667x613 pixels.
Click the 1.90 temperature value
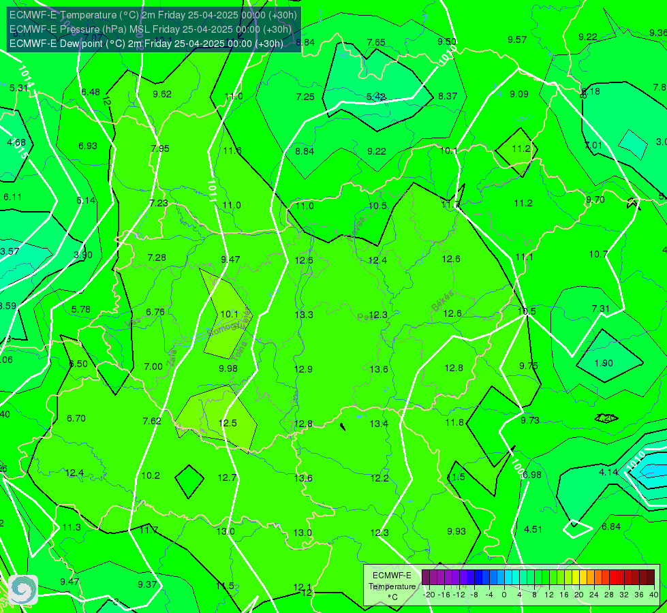[x=604, y=363]
